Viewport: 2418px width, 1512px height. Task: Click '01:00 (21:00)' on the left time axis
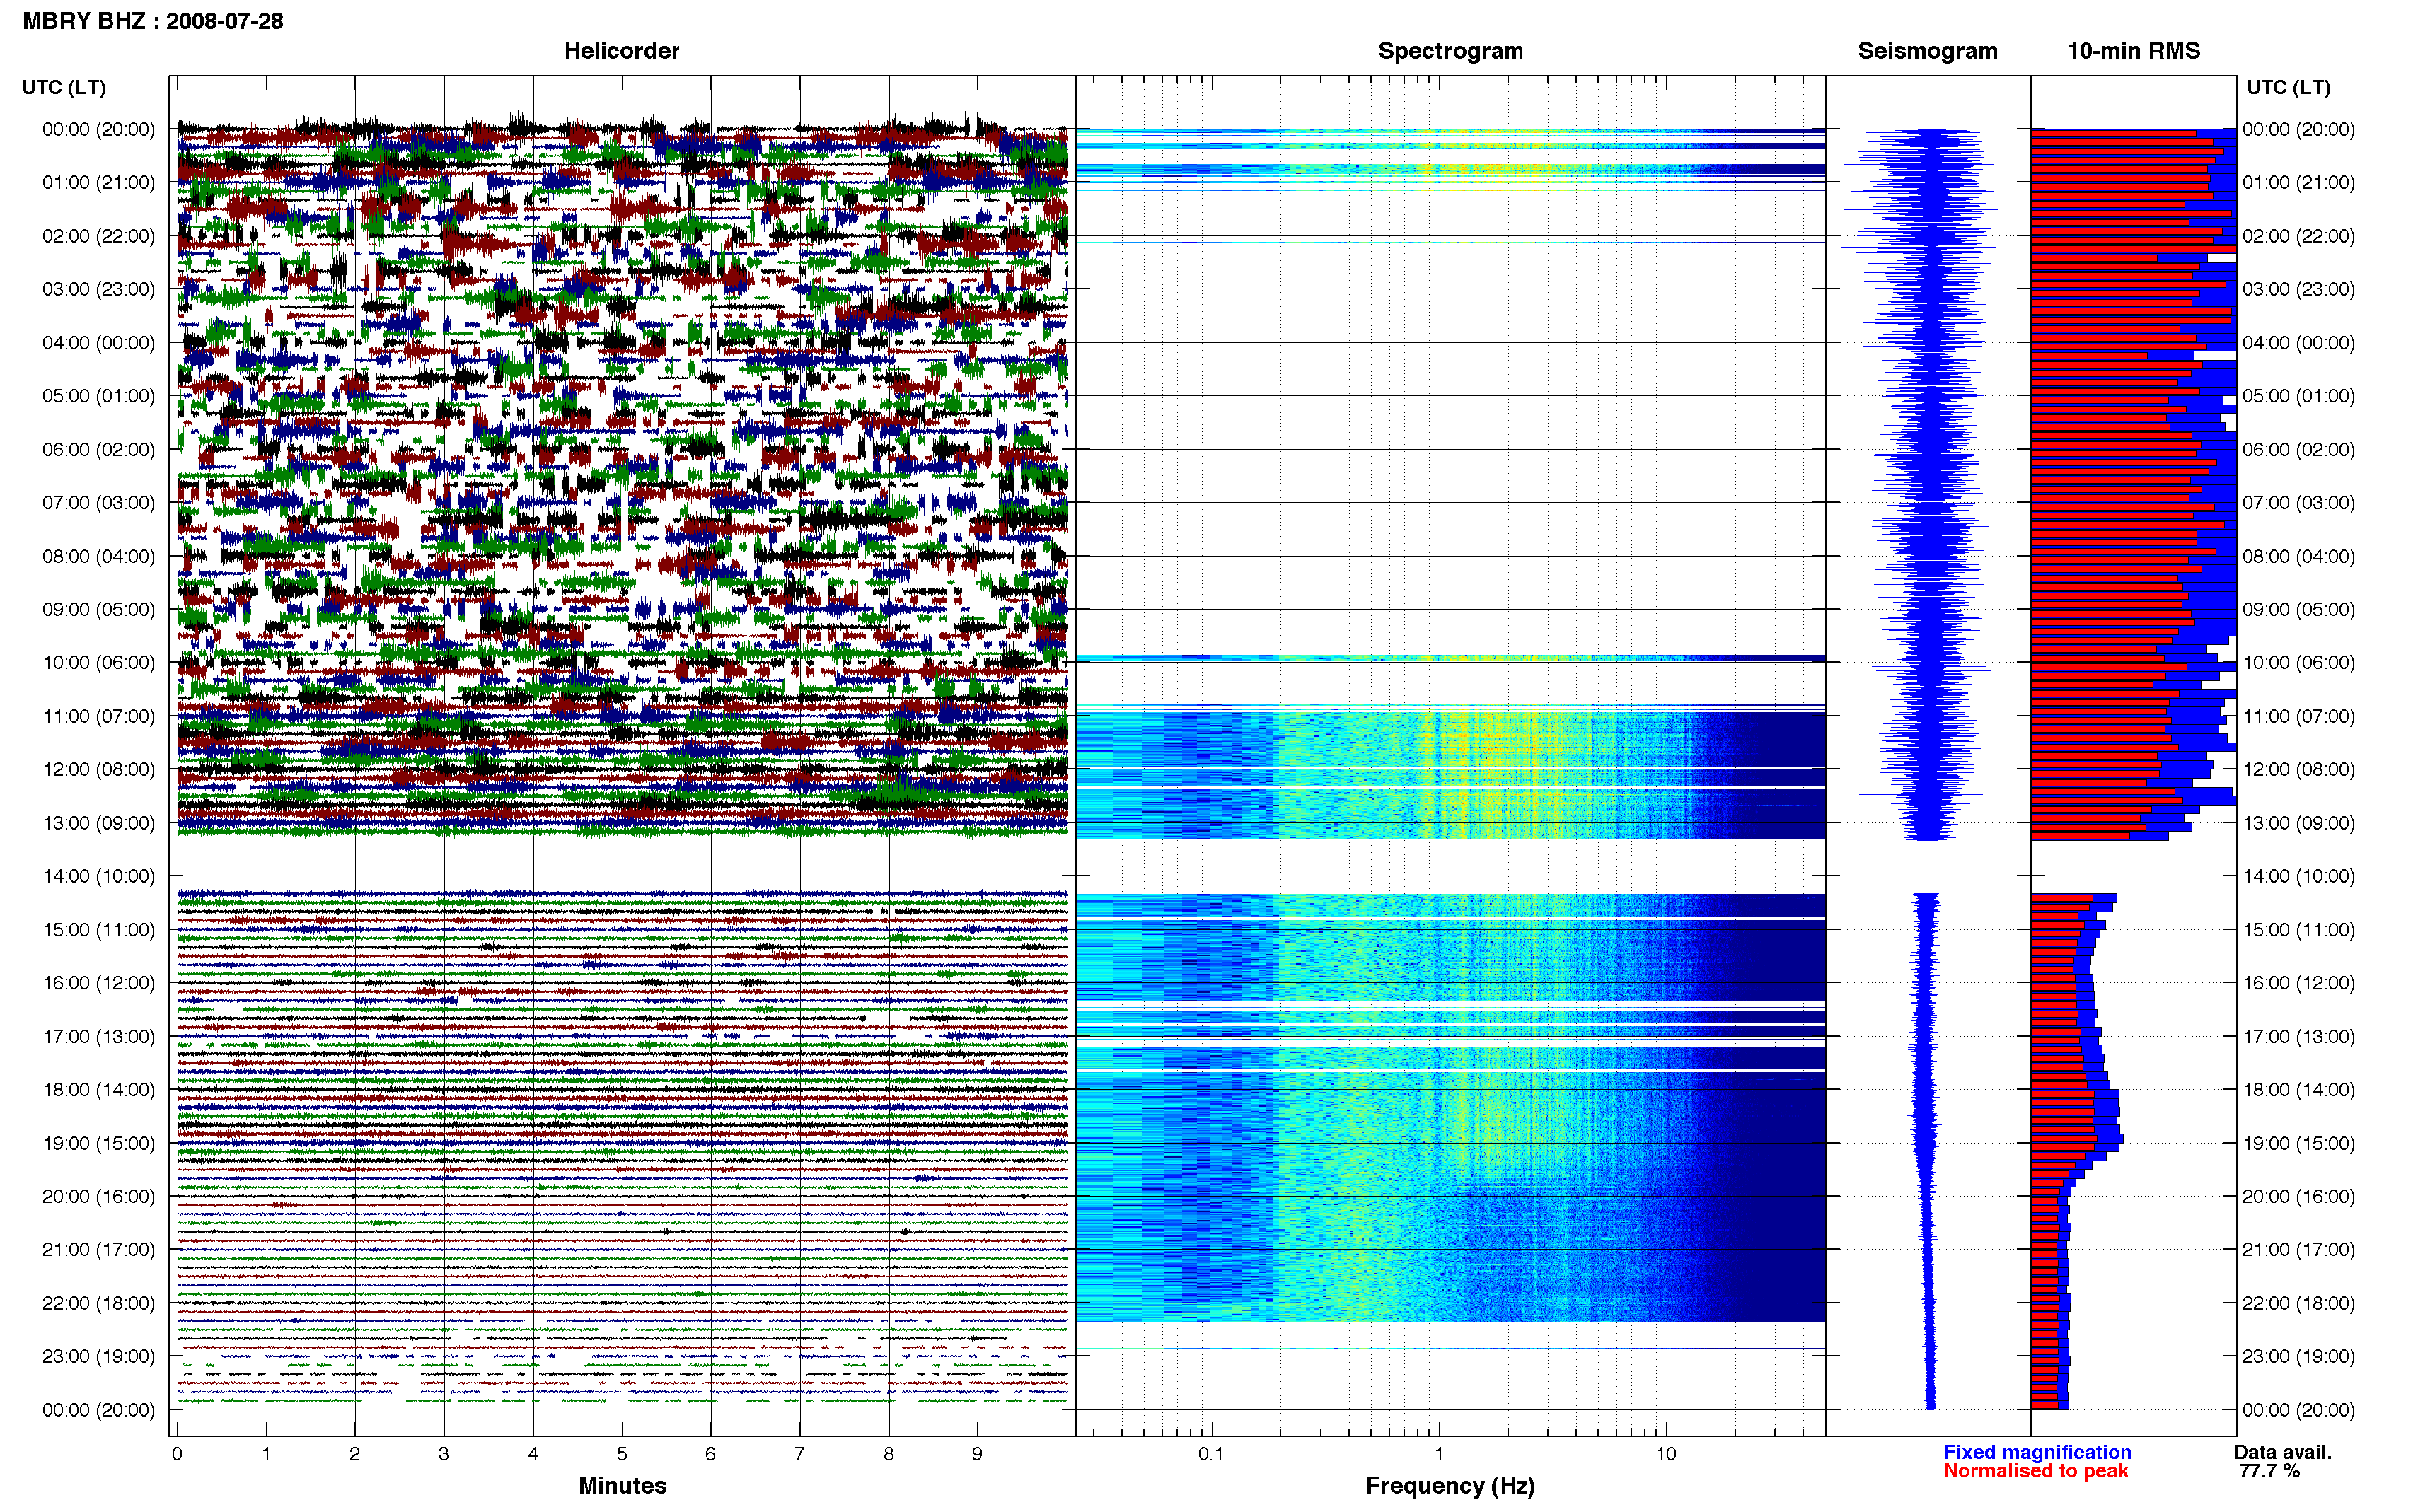[98, 182]
